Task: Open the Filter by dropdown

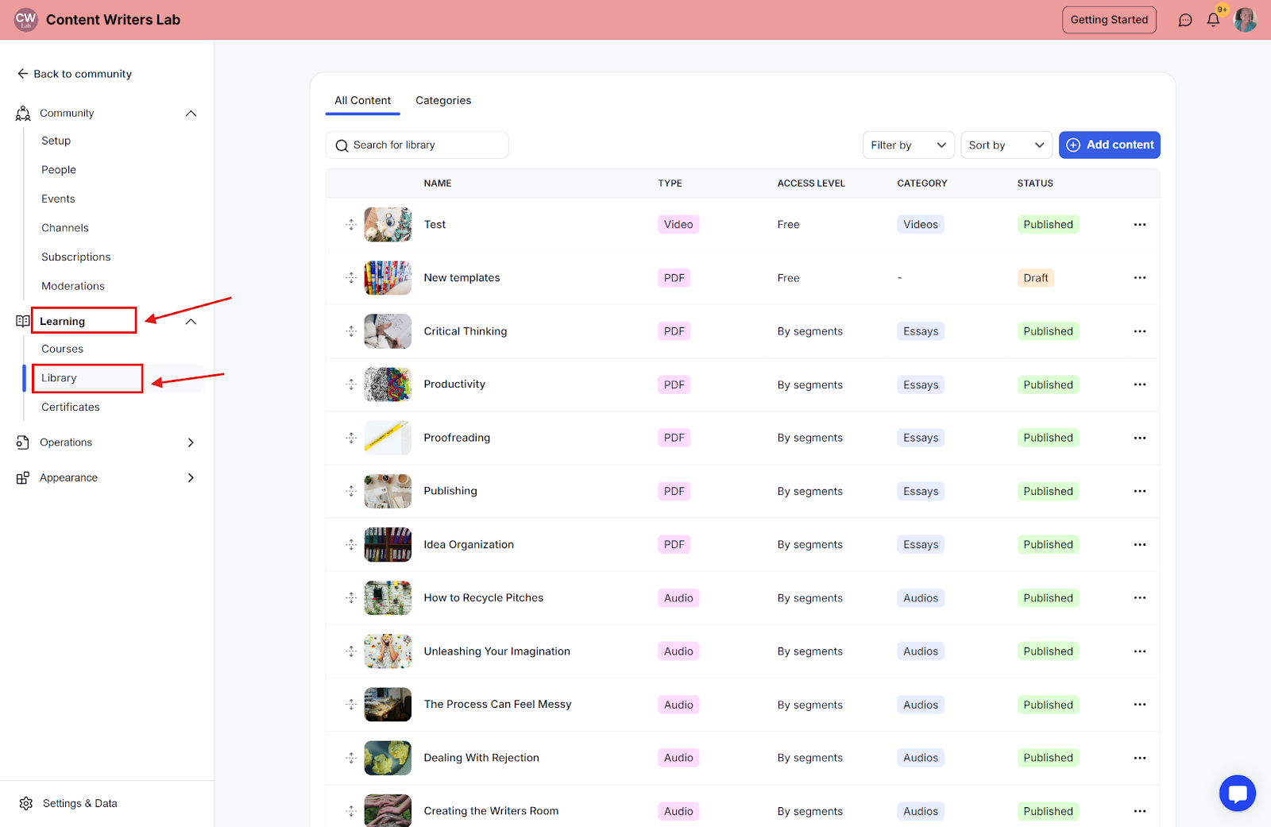Action: 909,145
